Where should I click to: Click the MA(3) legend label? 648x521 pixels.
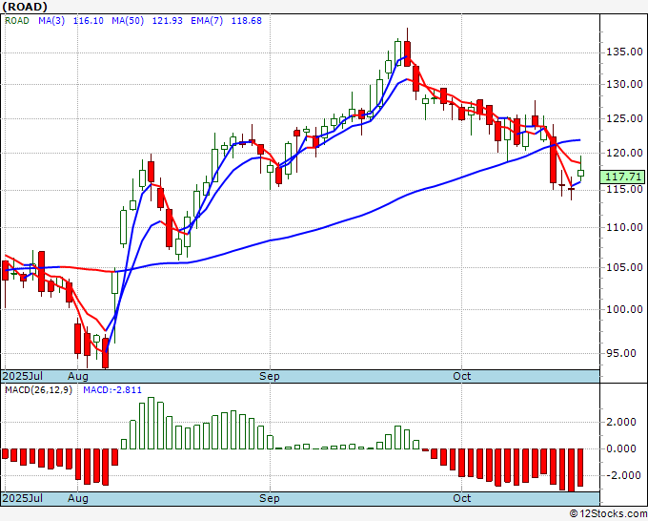[51, 21]
